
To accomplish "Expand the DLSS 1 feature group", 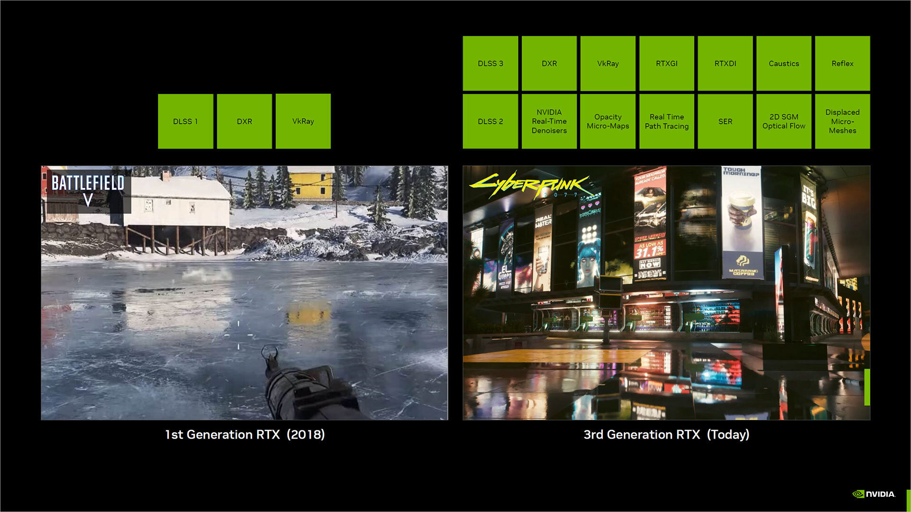I will 186,121.
